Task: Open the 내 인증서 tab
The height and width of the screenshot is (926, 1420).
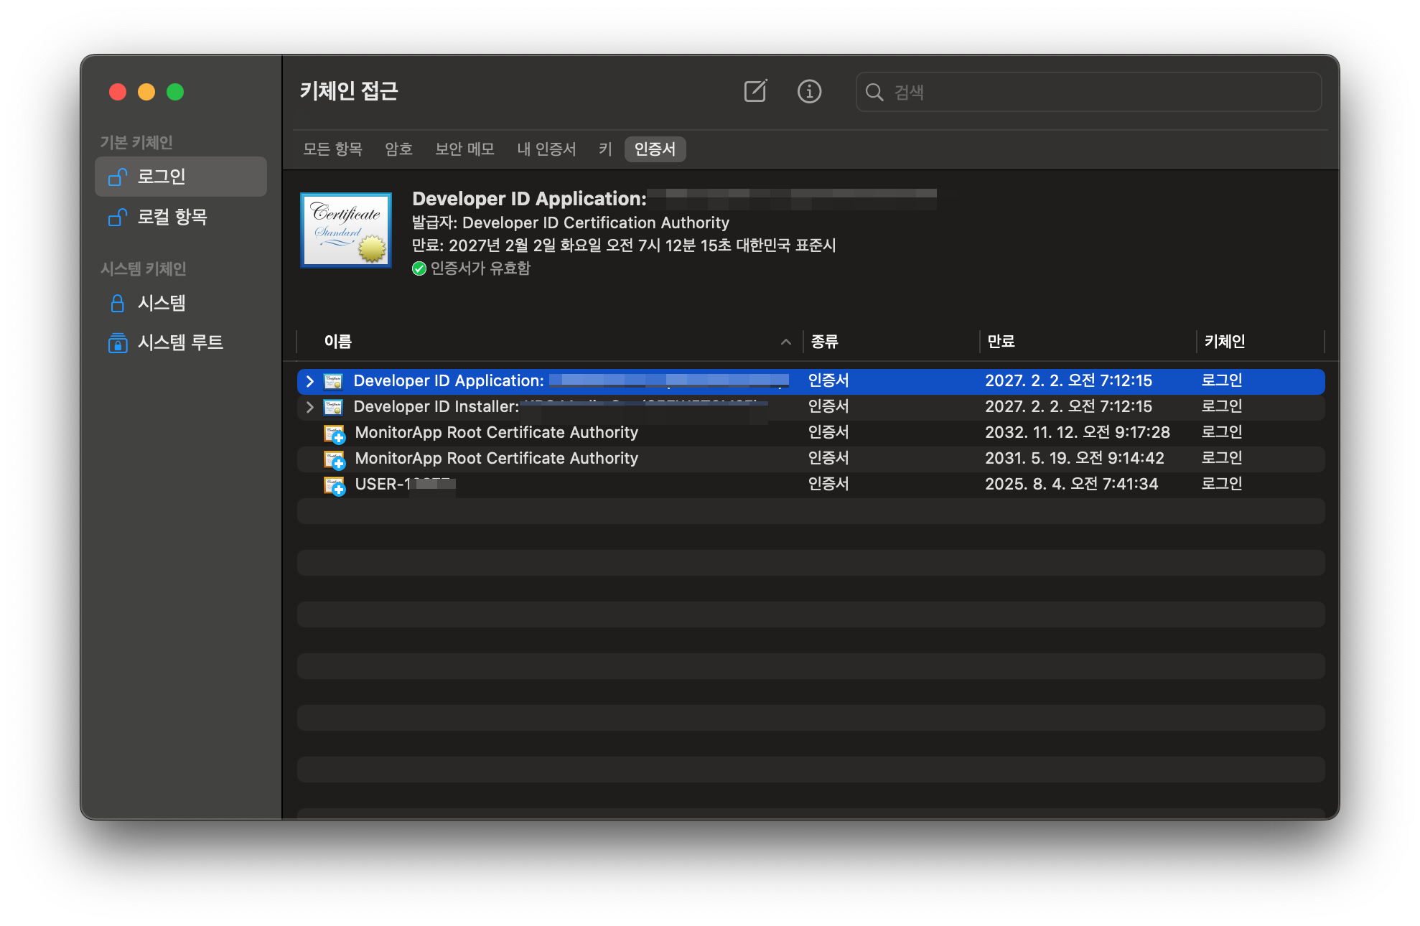Action: tap(546, 149)
